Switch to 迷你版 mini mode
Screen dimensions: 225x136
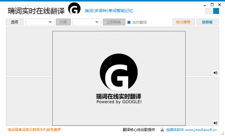[x=207, y=22]
